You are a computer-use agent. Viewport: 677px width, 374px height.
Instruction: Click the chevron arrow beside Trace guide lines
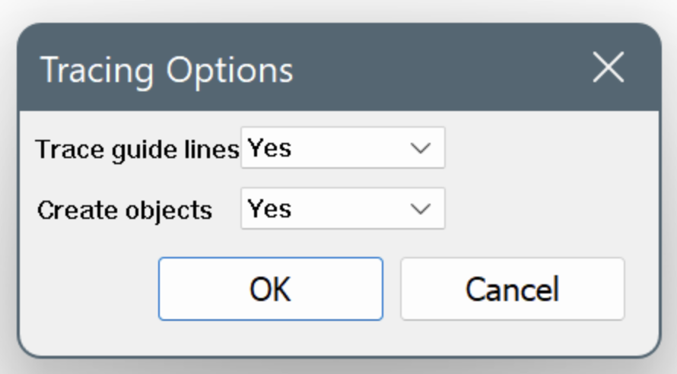(x=421, y=148)
